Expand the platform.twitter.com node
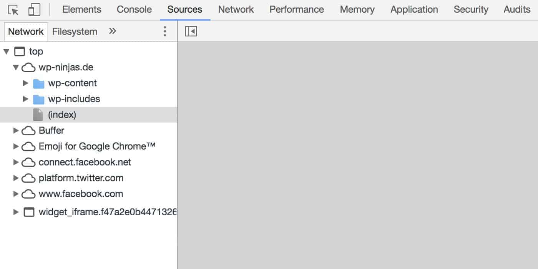Viewport: 538px width, 269px height. point(16,178)
